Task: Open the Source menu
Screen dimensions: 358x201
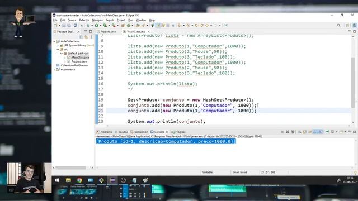Action: (x=72, y=20)
